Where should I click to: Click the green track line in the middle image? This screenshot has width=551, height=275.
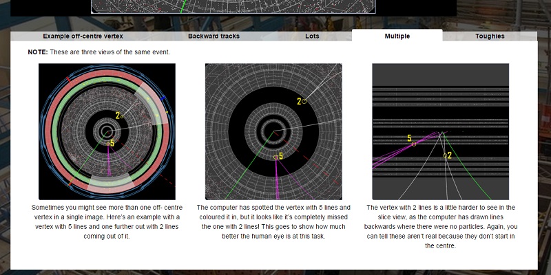[249, 166]
